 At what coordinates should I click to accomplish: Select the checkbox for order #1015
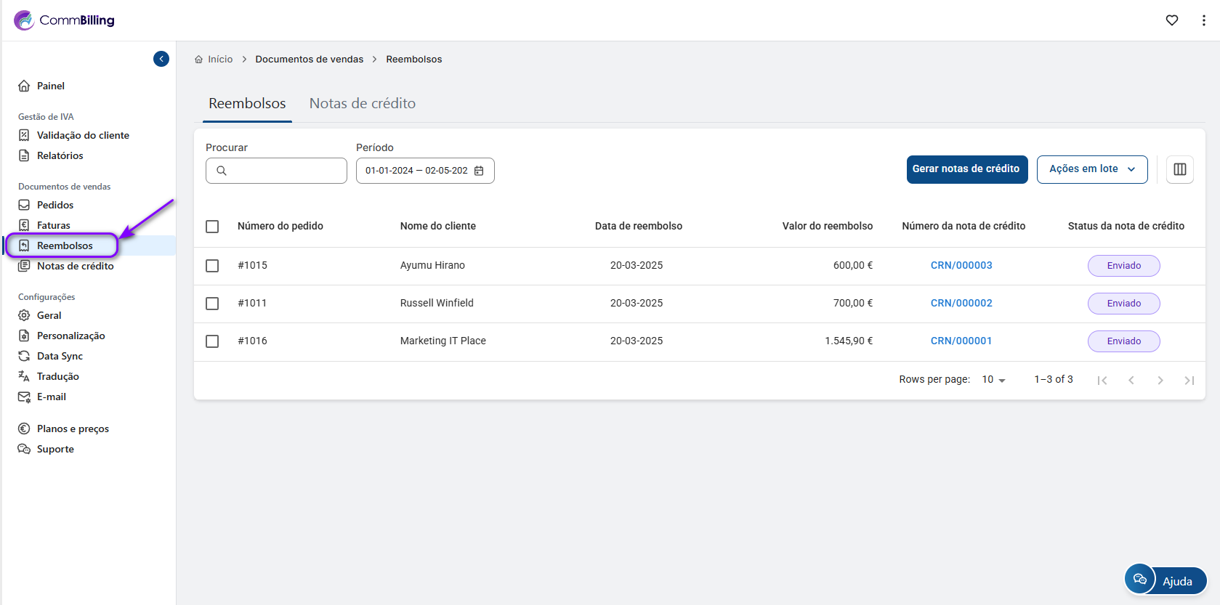coord(212,266)
